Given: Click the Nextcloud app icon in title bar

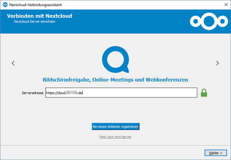Looking at the screenshot, I should 5,5.
